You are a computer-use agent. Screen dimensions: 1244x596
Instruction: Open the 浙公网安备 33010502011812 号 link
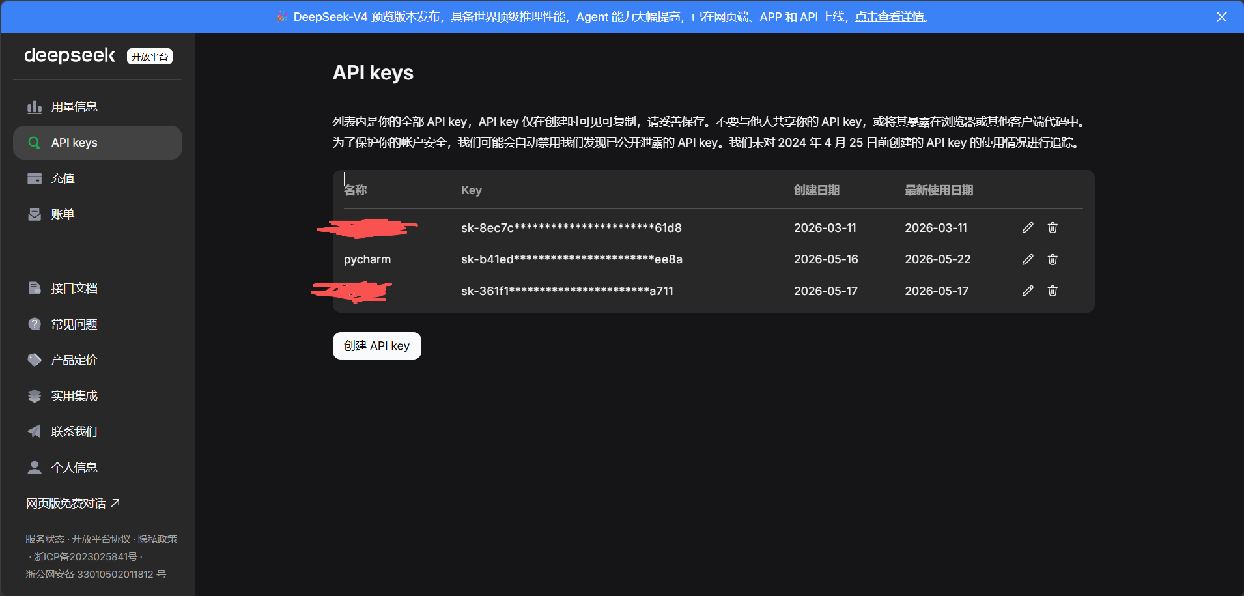coord(96,574)
